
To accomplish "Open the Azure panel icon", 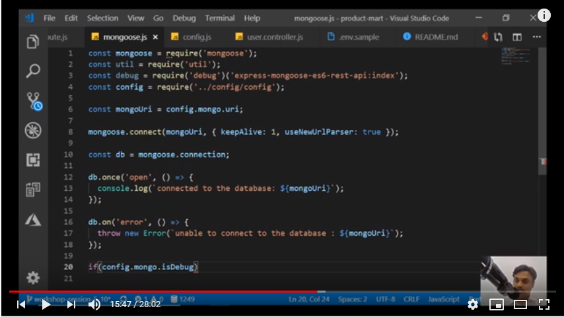I will (x=32, y=219).
